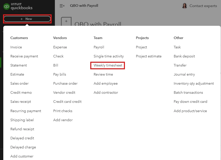221x160 pixels.
Task: Open Shipping label
Action: coord(22,120)
